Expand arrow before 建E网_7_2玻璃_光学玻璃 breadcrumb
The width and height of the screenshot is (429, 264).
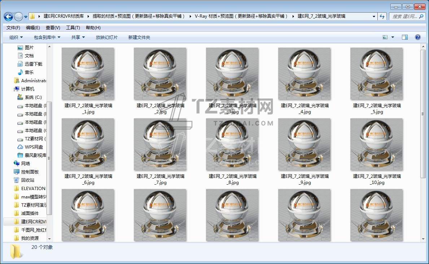click(x=293, y=17)
